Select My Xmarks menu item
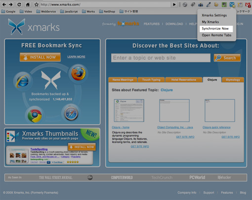Viewport: 252px width, 200px height. point(210,22)
